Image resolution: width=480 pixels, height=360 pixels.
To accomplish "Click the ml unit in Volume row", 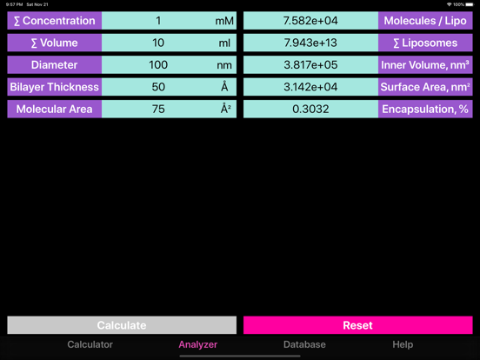I will (224, 43).
